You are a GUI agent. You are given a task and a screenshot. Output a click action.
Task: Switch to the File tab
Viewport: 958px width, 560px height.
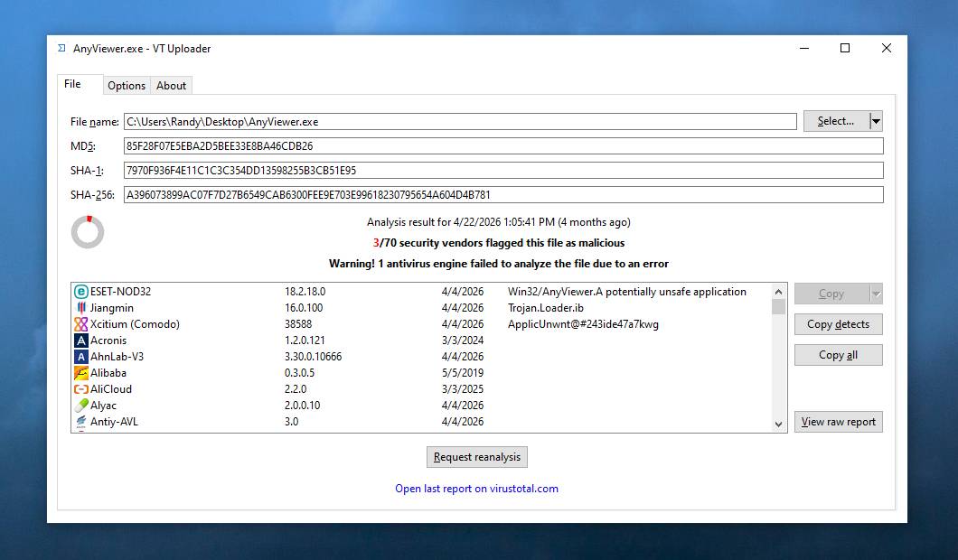[x=72, y=84]
